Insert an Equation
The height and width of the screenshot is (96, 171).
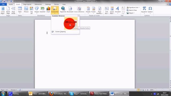144,10
